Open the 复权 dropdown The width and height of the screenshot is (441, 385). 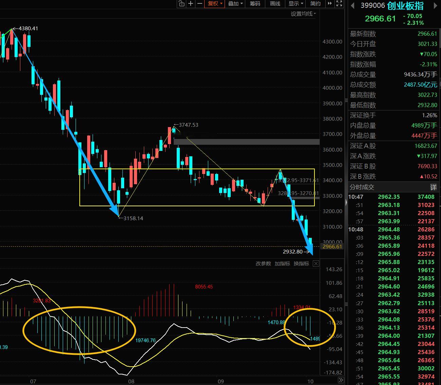(215, 4)
